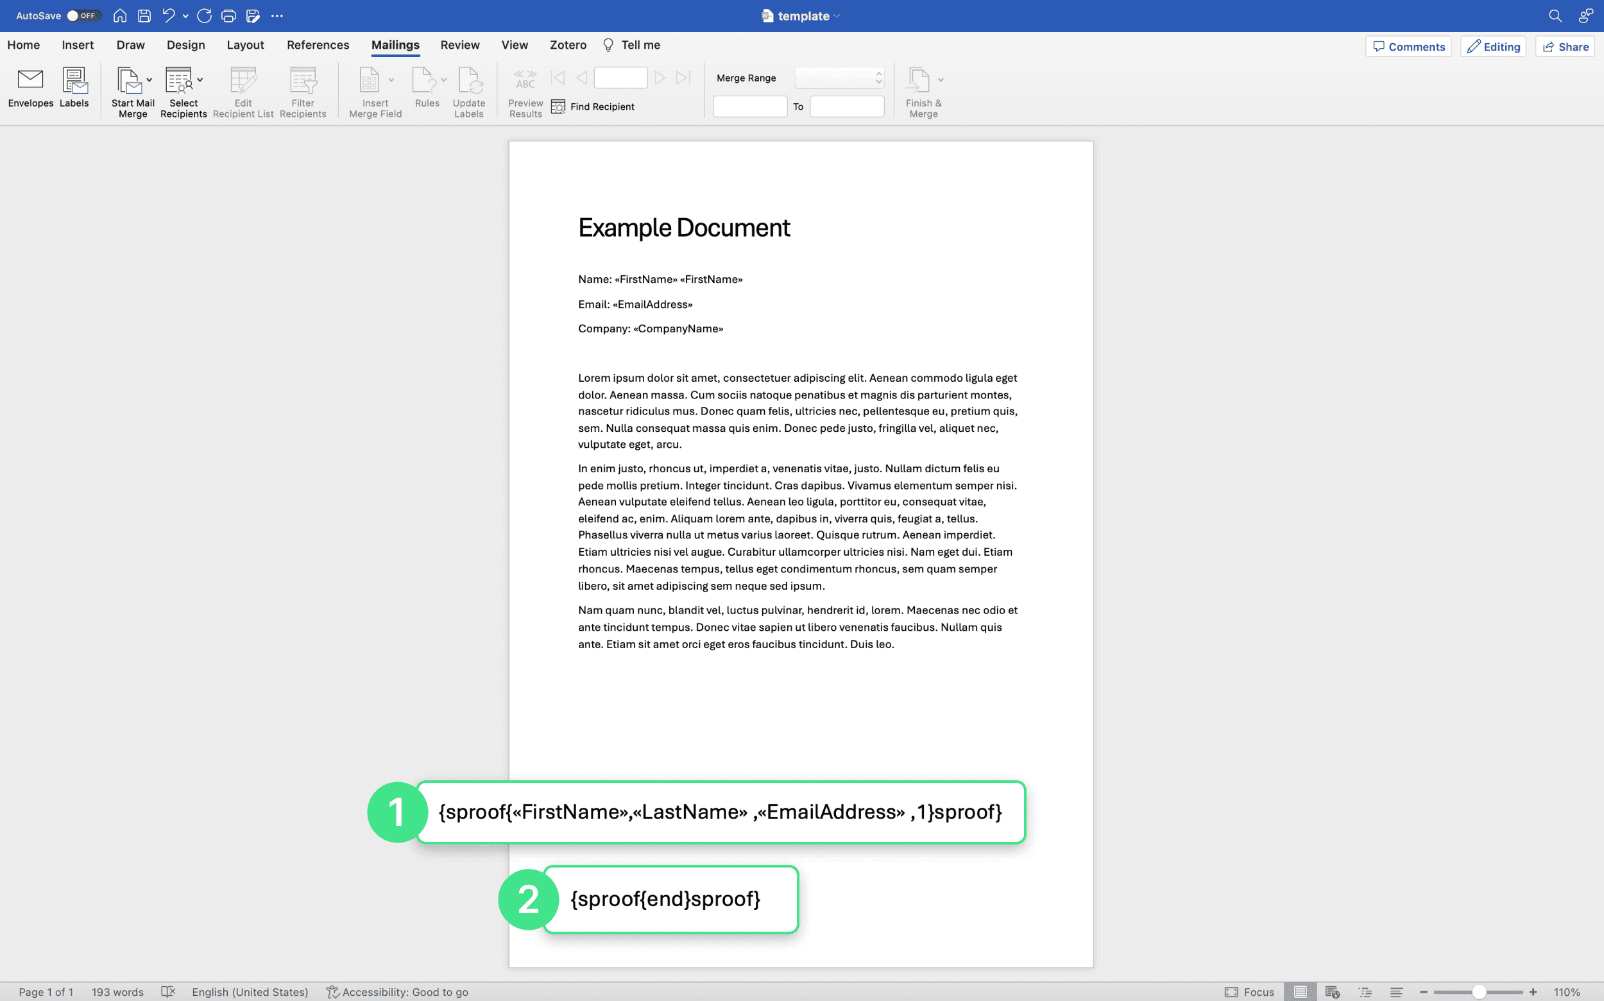The height and width of the screenshot is (1001, 1604).
Task: Go to next record arrow
Action: click(660, 78)
